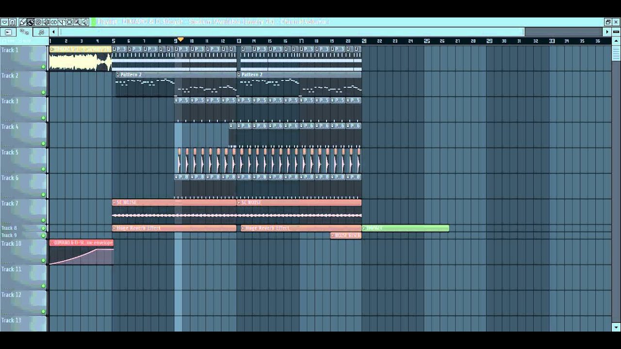Maximize the Playlist window
Image resolution: width=621 pixels, height=349 pixels.
608,22
